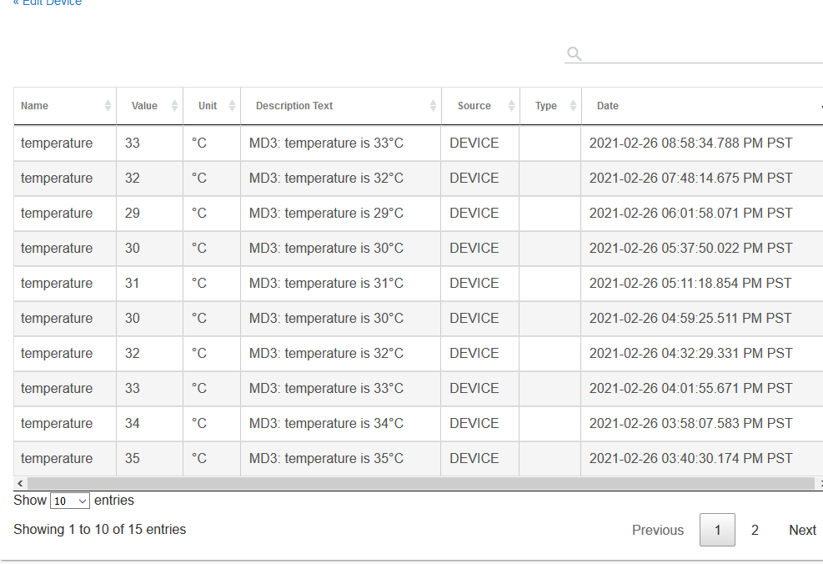The height and width of the screenshot is (564, 823).
Task: Select current page 1 button
Action: pyautogui.click(x=717, y=530)
